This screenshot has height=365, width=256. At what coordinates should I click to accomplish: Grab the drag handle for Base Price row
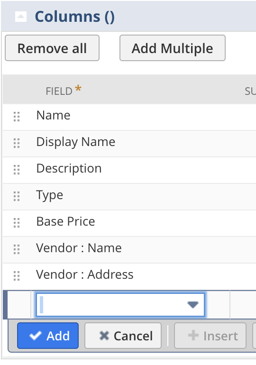pyautogui.click(x=17, y=223)
